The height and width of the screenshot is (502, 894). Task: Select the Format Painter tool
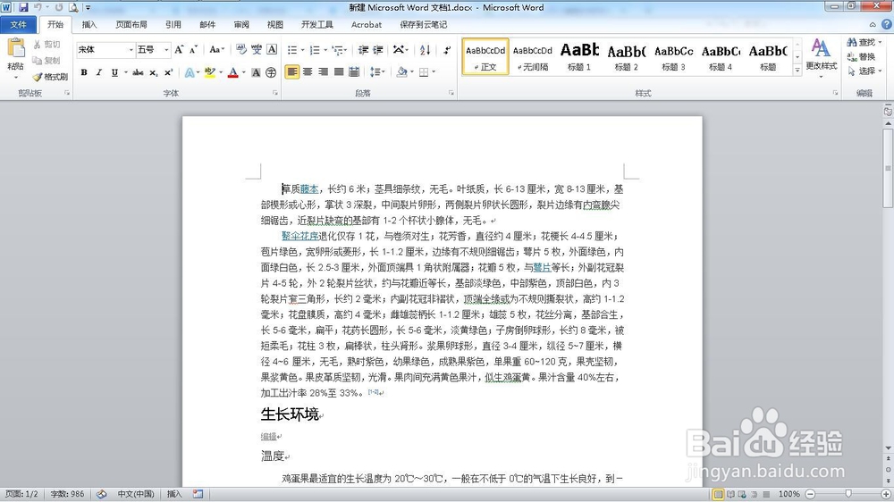point(50,76)
